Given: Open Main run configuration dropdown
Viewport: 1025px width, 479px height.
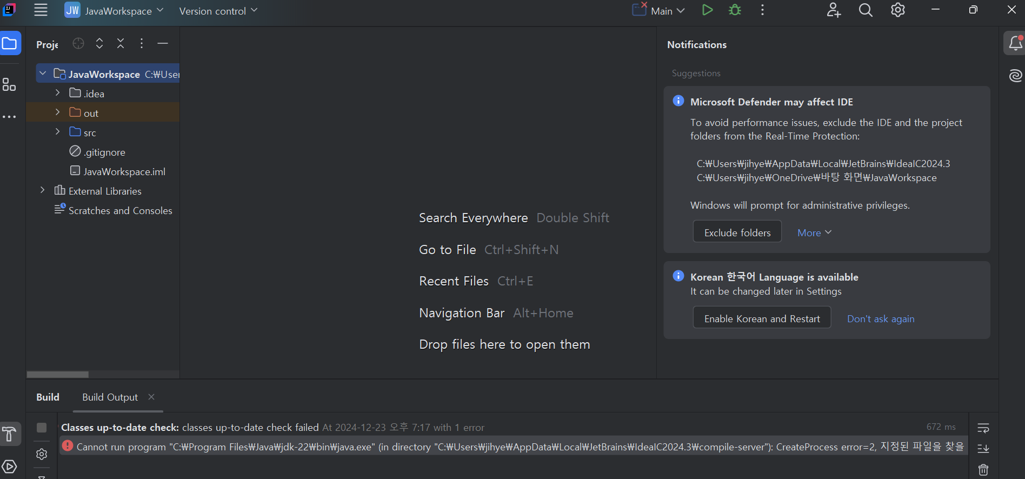Looking at the screenshot, I should click(x=659, y=10).
